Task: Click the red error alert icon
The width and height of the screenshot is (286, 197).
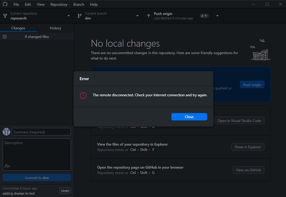Action: click(83, 95)
